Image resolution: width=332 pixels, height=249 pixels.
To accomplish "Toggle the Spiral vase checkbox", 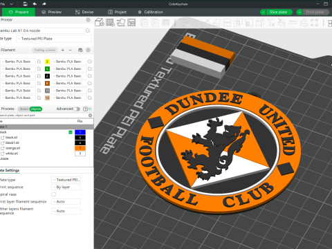I will (53, 194).
